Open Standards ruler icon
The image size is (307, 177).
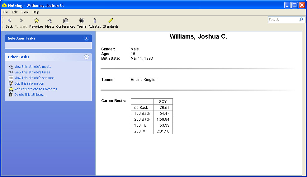pyautogui.click(x=111, y=21)
